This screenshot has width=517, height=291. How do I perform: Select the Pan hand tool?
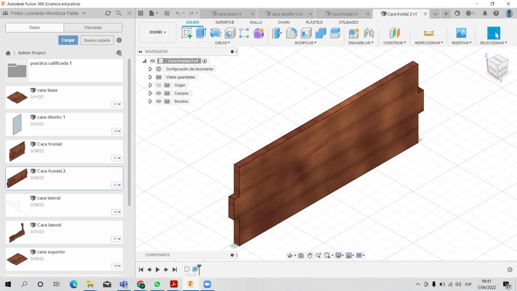(310, 255)
